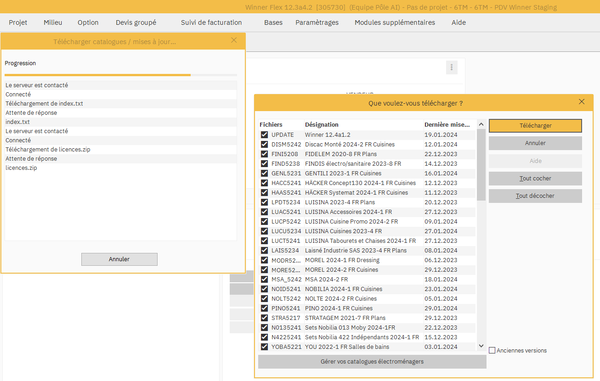Click the Progression bar
Image resolution: width=600 pixels, height=381 pixels.
[x=121, y=75]
